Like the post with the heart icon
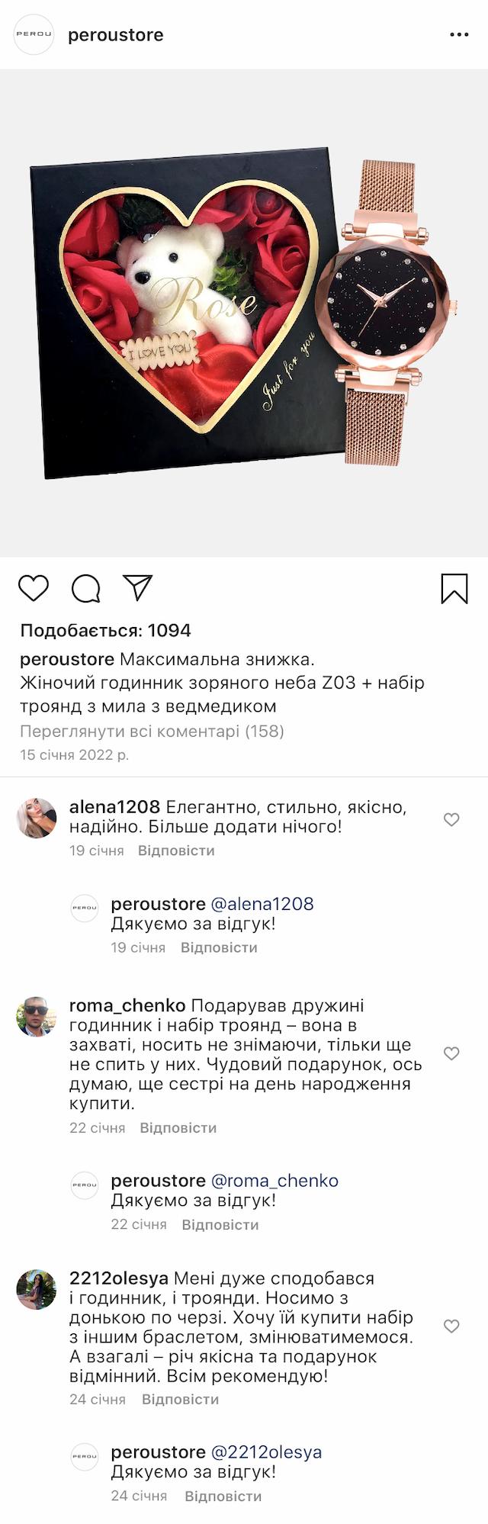The width and height of the screenshot is (488, 1524). (34, 588)
